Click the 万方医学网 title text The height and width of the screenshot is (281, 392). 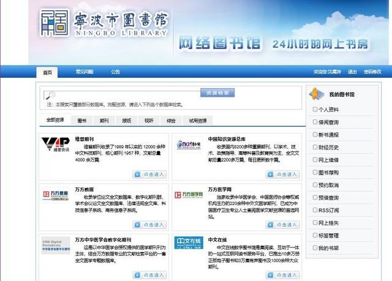[220, 190]
